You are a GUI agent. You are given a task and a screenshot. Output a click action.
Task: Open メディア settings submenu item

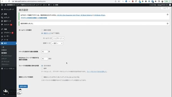4,59
